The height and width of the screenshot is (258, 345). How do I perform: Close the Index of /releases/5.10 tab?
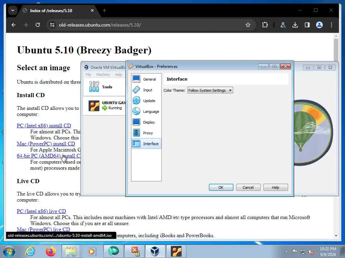92,10
